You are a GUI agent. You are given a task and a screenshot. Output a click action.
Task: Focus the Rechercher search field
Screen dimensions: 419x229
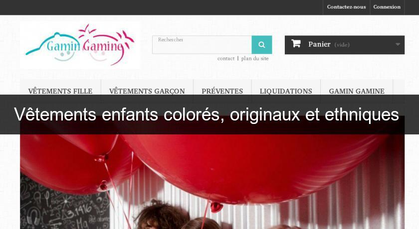click(202, 45)
